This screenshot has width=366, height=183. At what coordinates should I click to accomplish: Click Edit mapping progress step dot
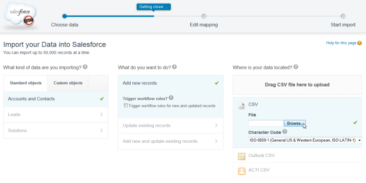point(204,16)
